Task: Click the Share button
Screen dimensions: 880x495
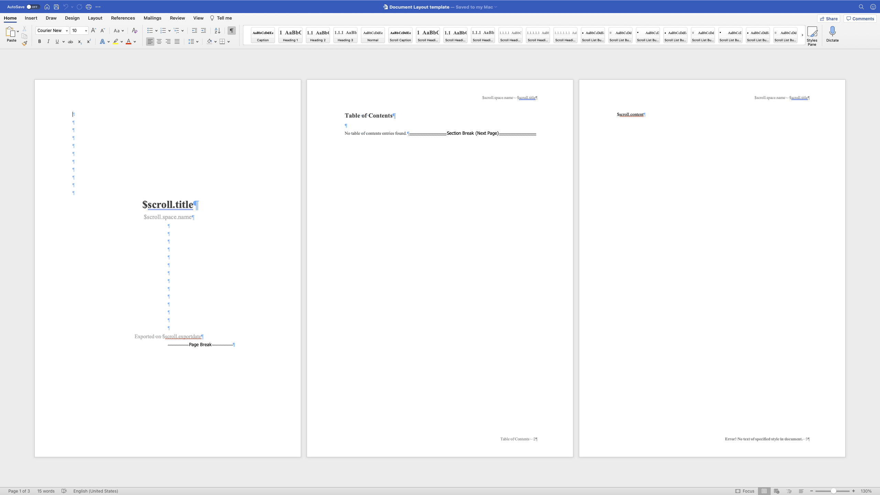Action: pyautogui.click(x=828, y=19)
